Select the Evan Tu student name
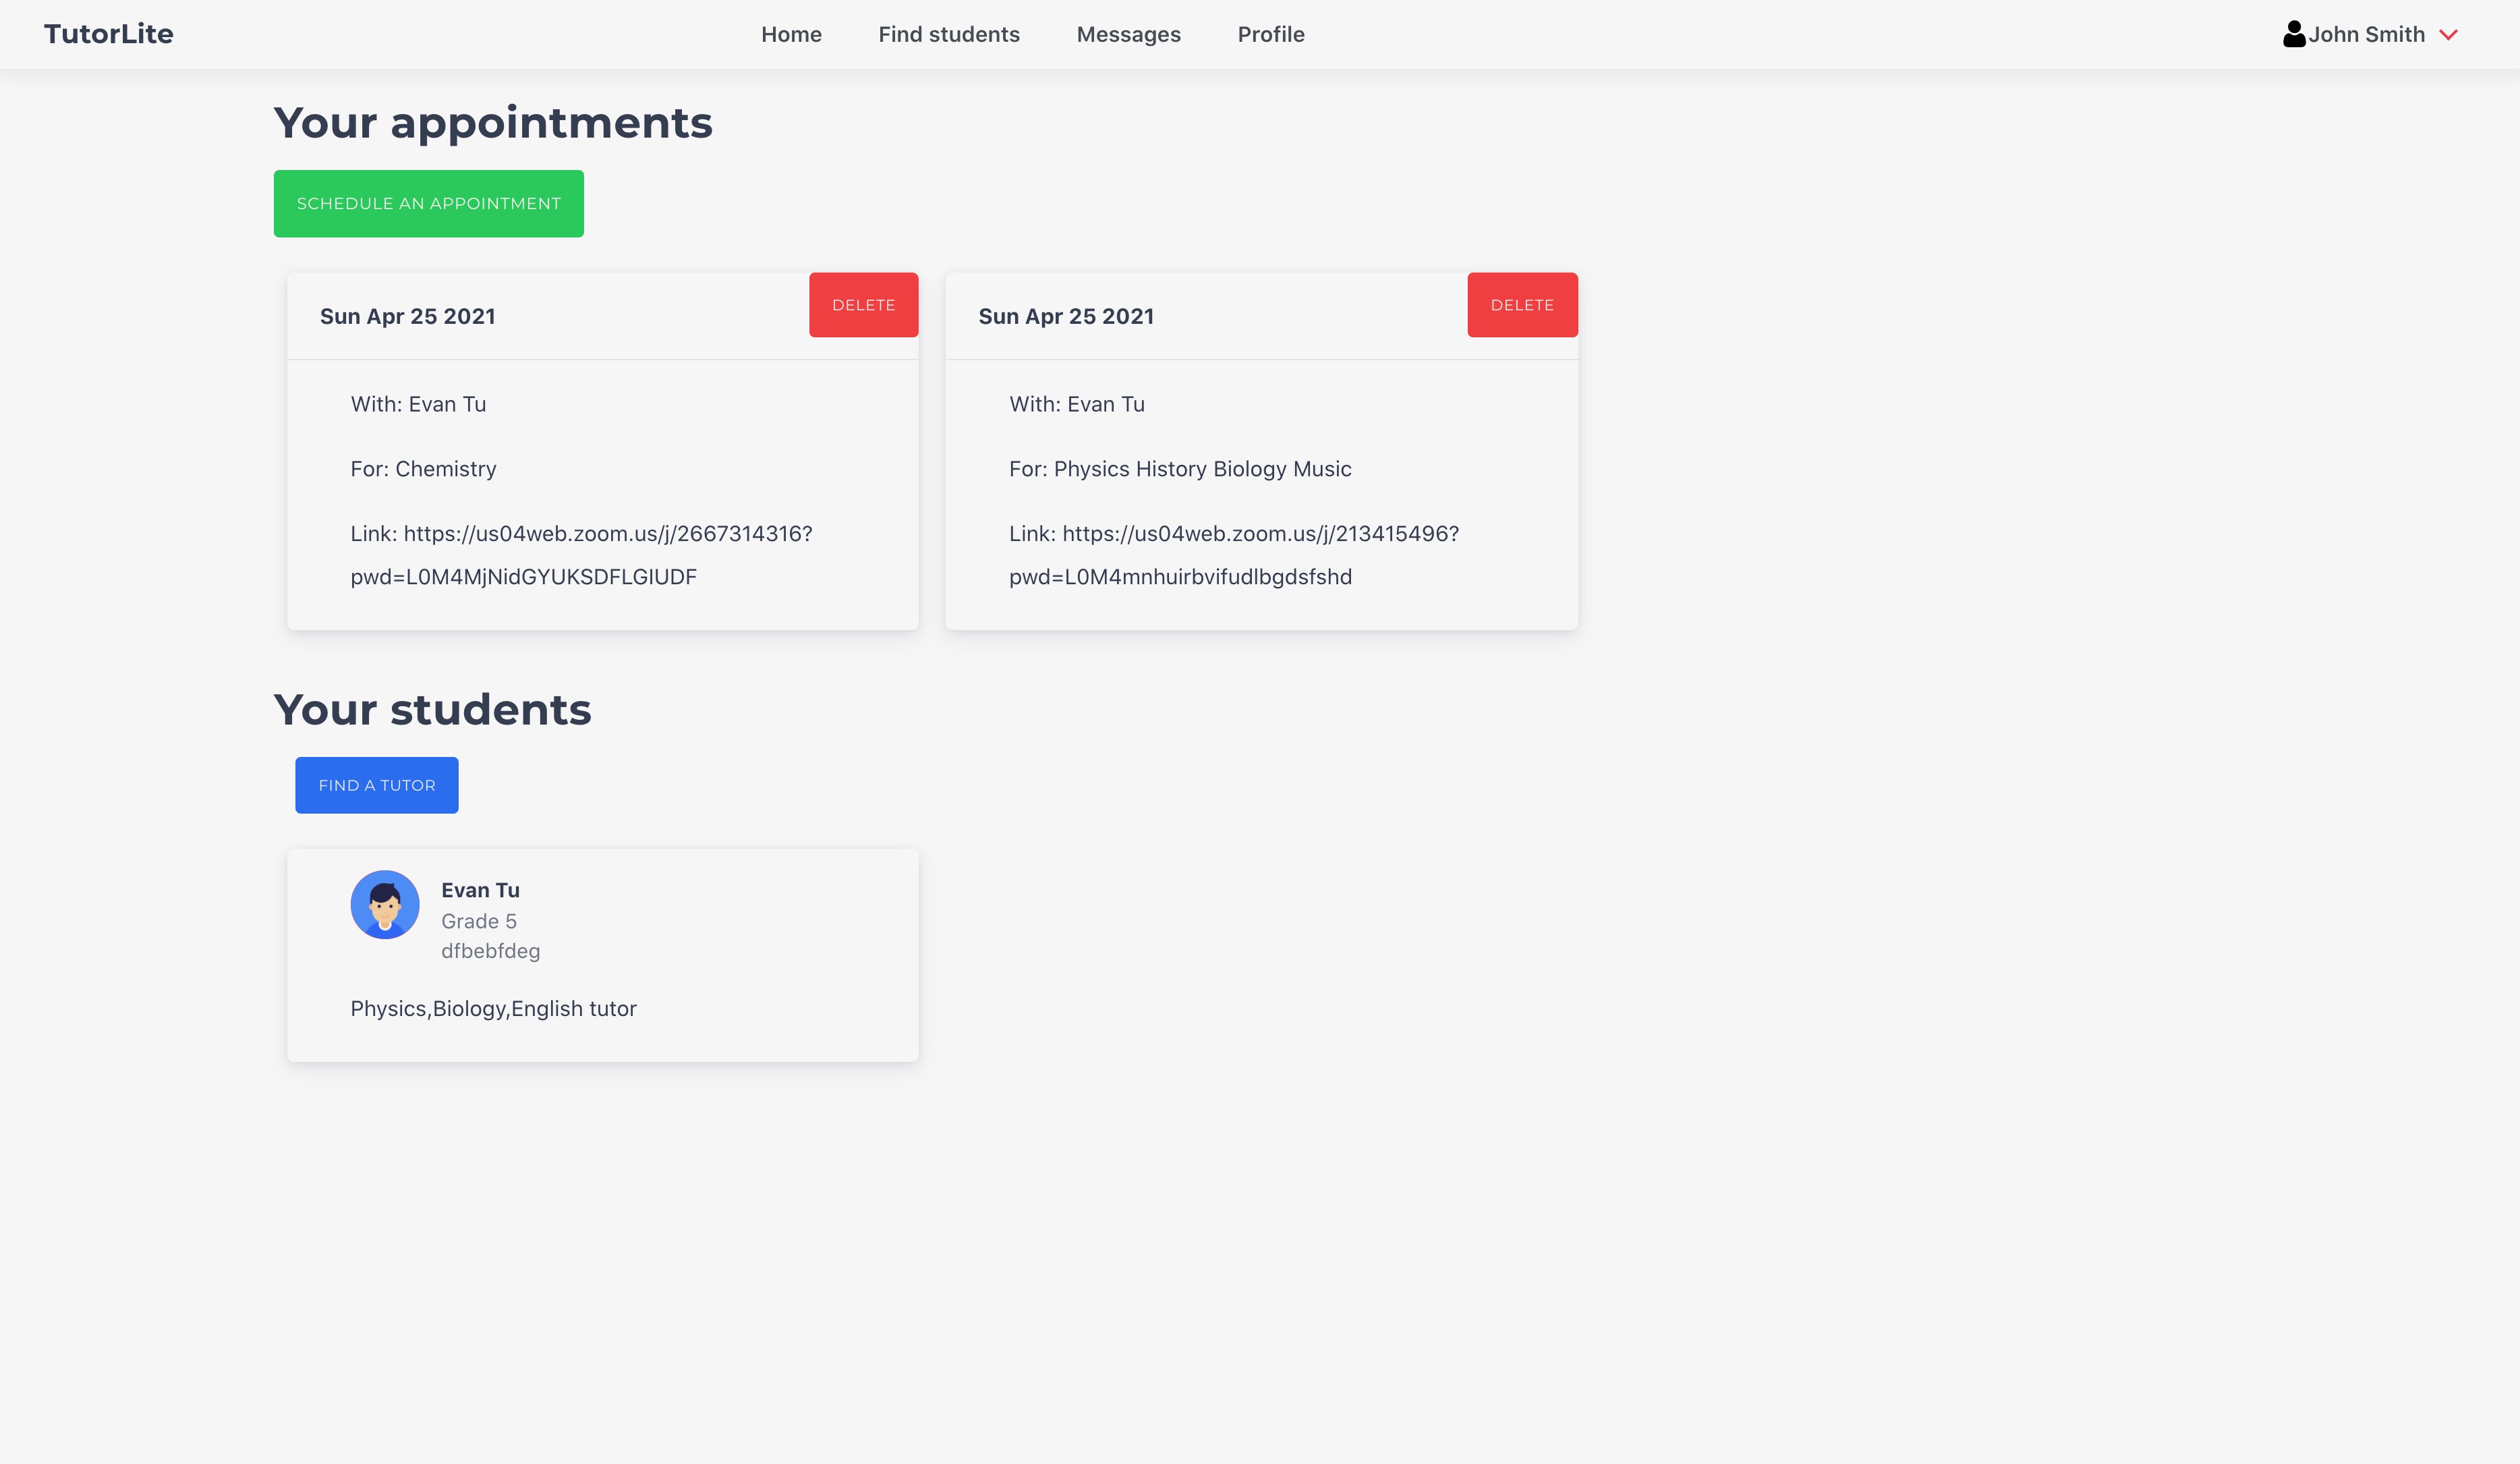2520x1464 pixels. tap(480, 890)
